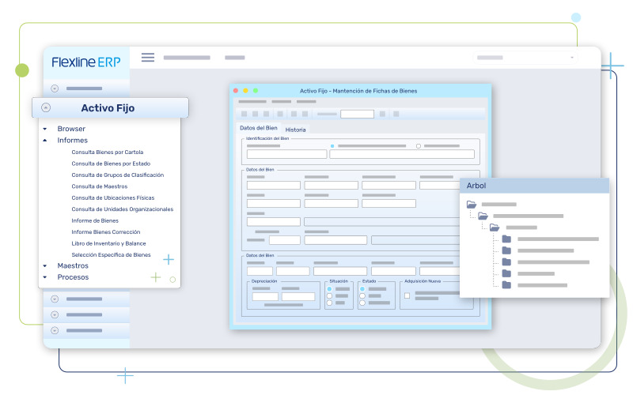The height and width of the screenshot is (395, 633).
Task: Switch to the Historia tab
Action: click(x=295, y=130)
